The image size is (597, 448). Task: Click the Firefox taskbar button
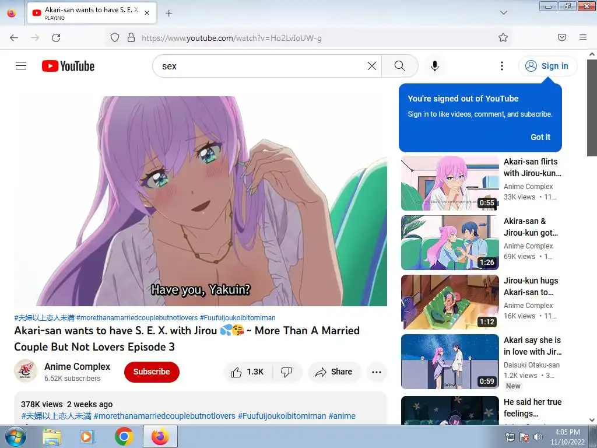pos(160,436)
